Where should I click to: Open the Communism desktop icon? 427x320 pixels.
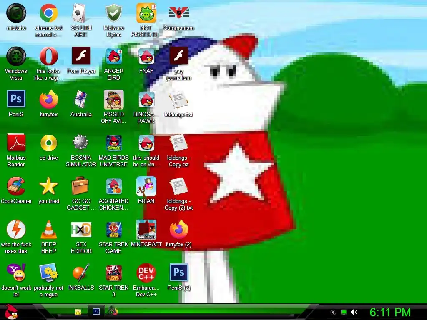[178, 13]
